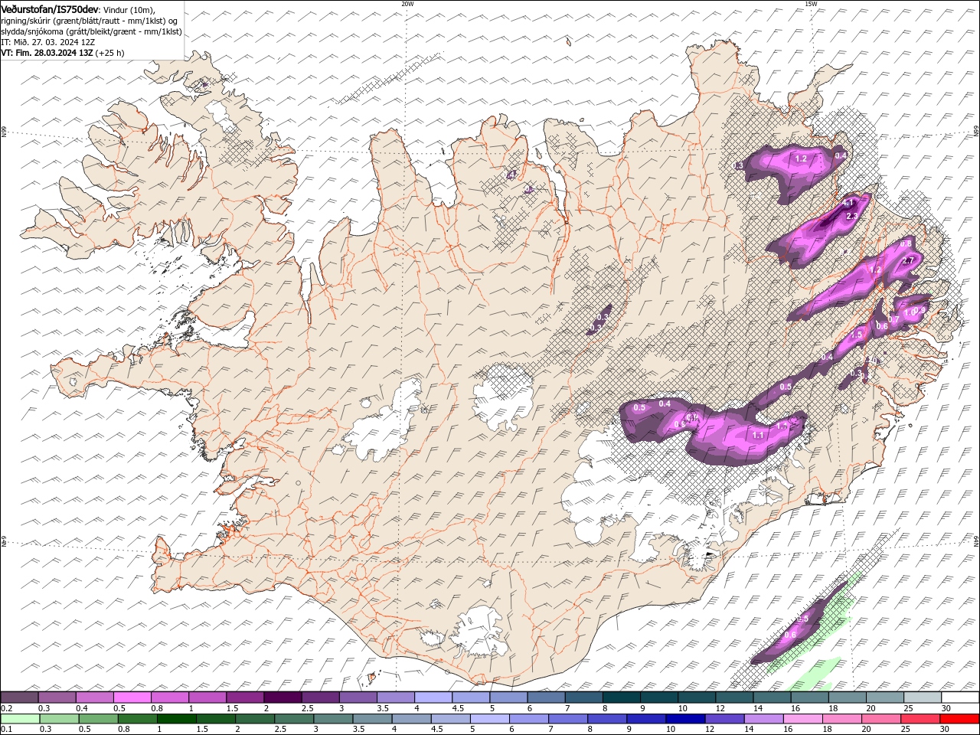Click upper legend swatch between 16 and 18
The height and width of the screenshot is (735, 980).
pyautogui.click(x=810, y=697)
